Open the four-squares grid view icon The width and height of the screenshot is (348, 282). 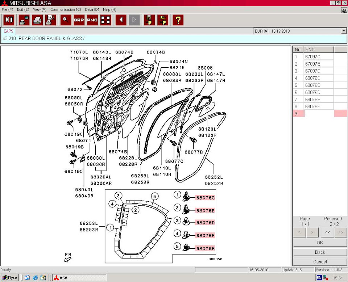point(105,20)
